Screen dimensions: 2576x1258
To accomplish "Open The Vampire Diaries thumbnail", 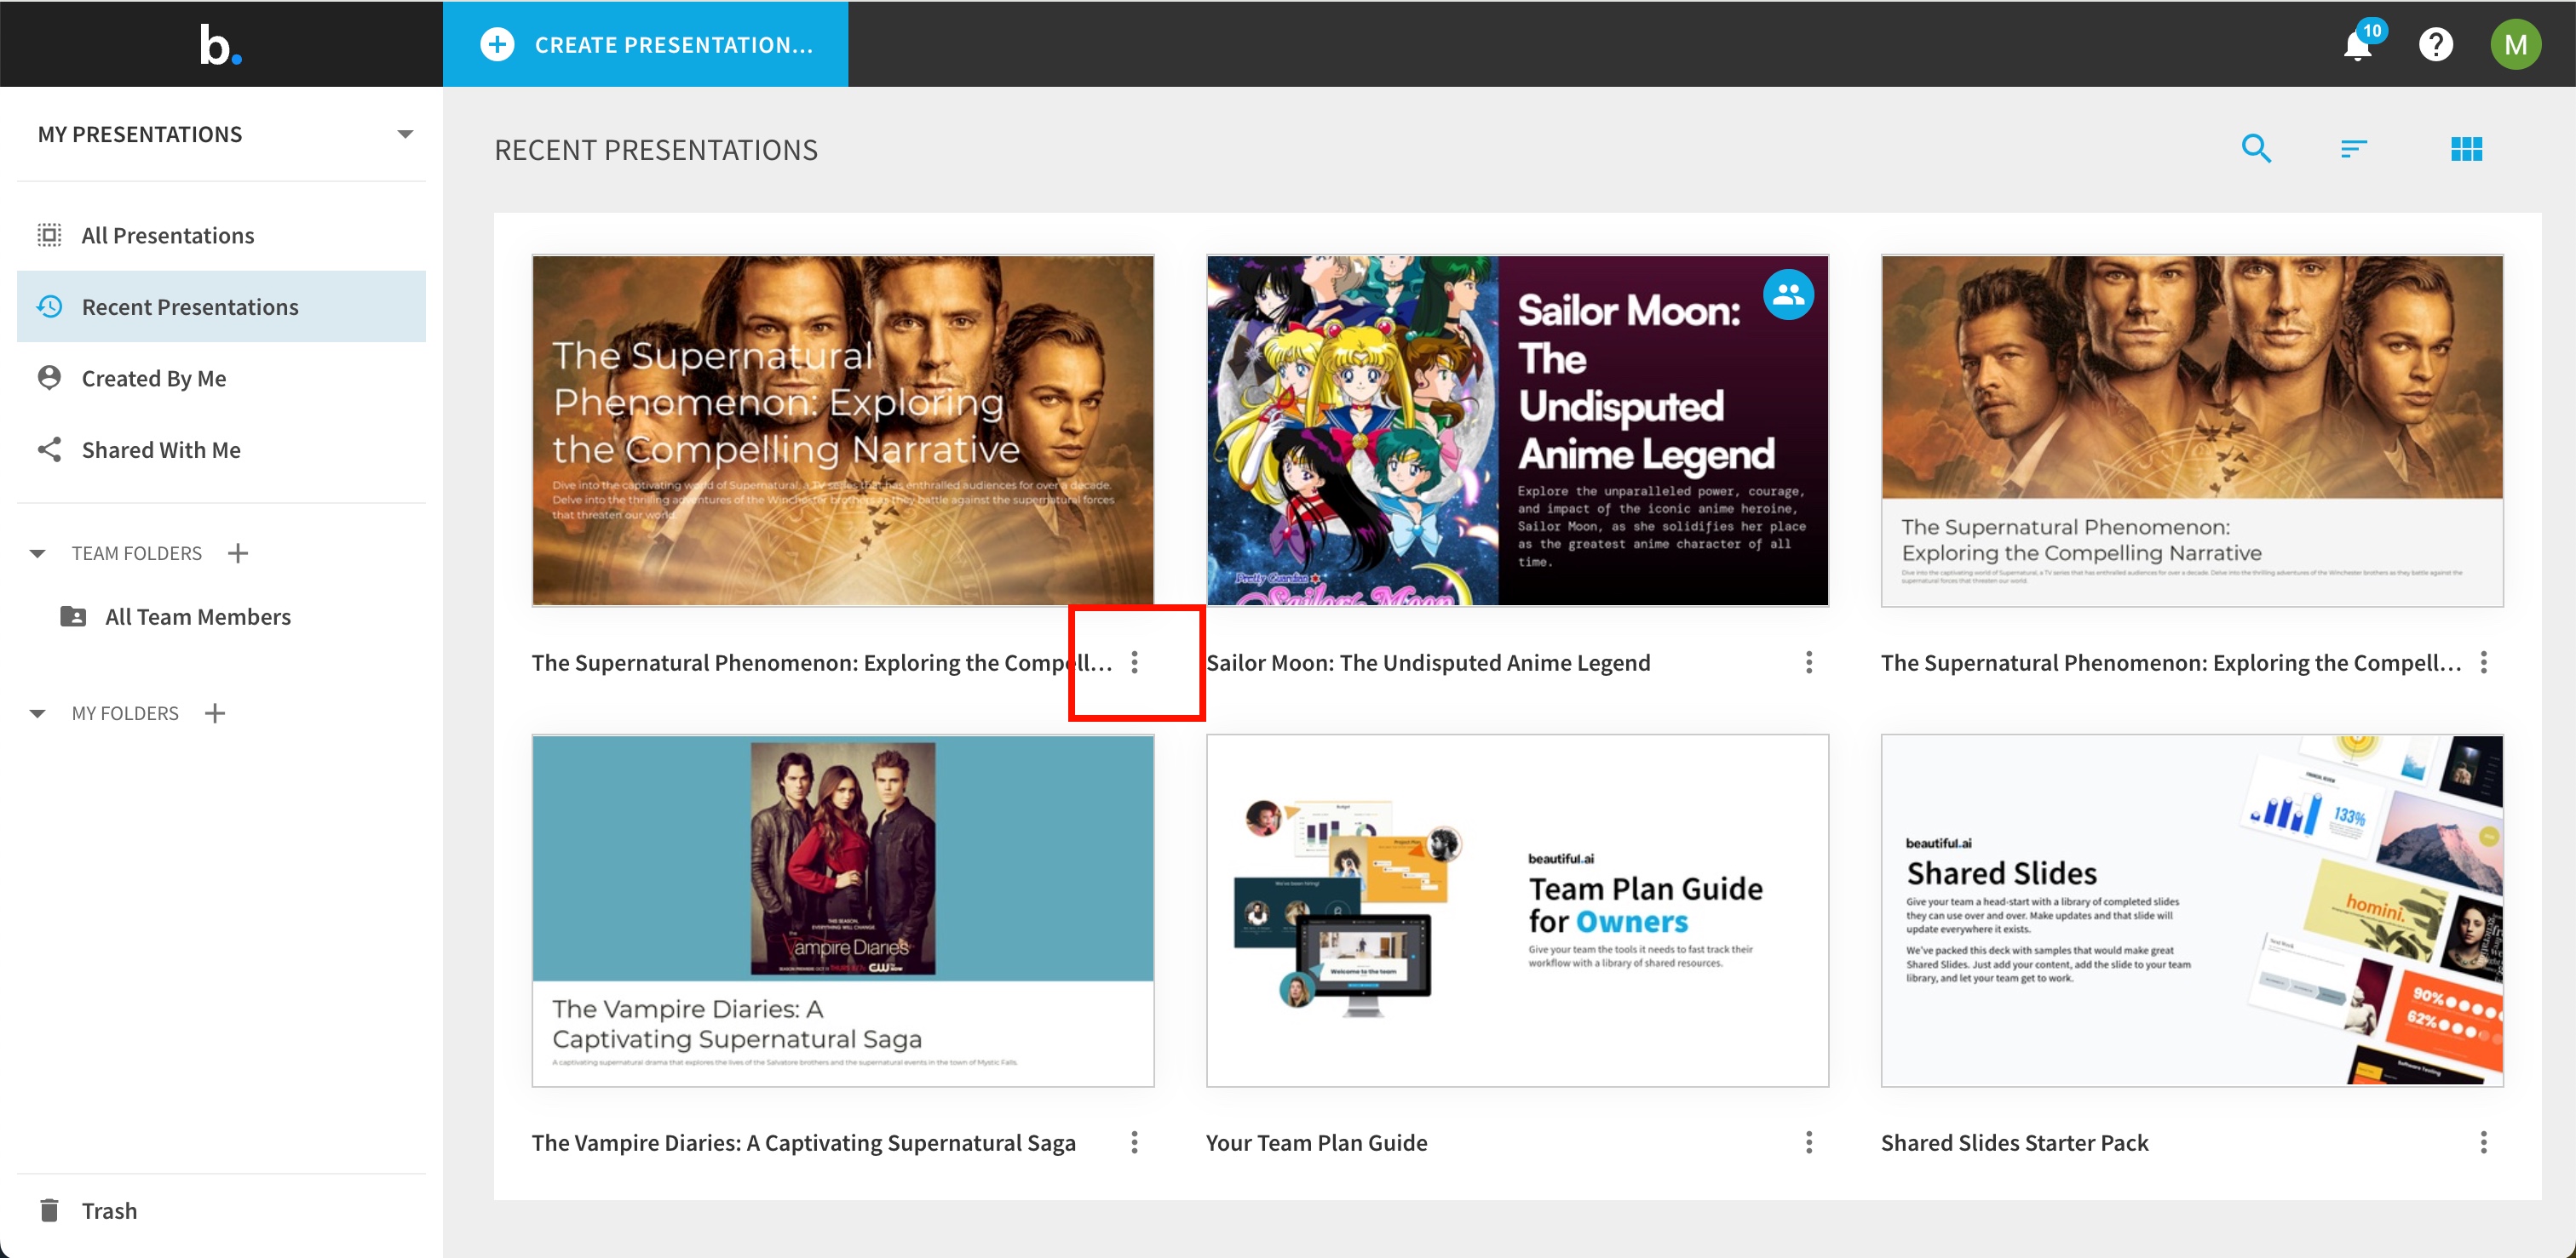I will [842, 910].
